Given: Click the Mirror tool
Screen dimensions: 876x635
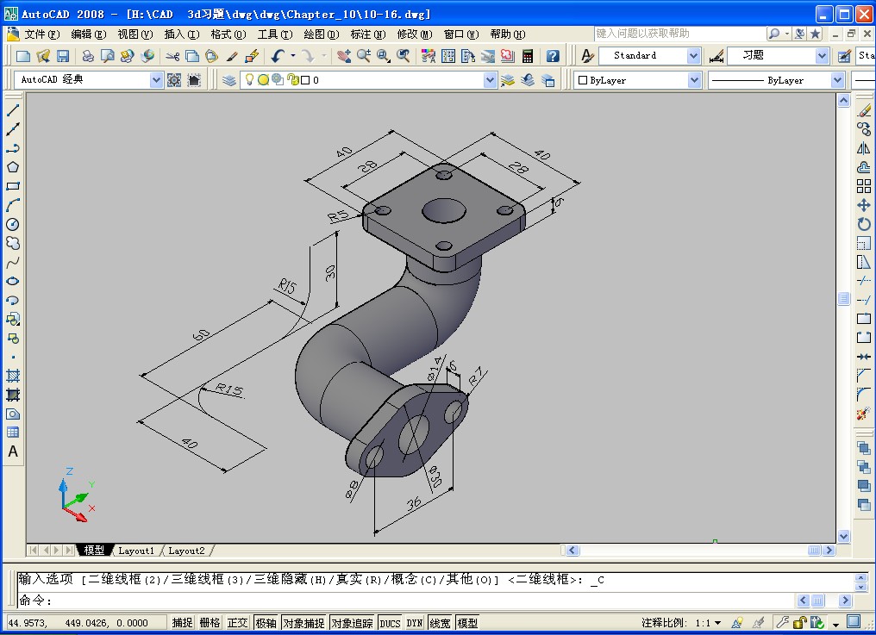Looking at the screenshot, I should pyautogui.click(x=864, y=148).
